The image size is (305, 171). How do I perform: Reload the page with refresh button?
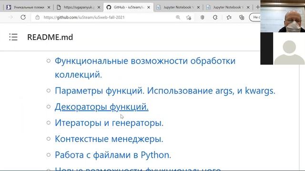point(23,17)
